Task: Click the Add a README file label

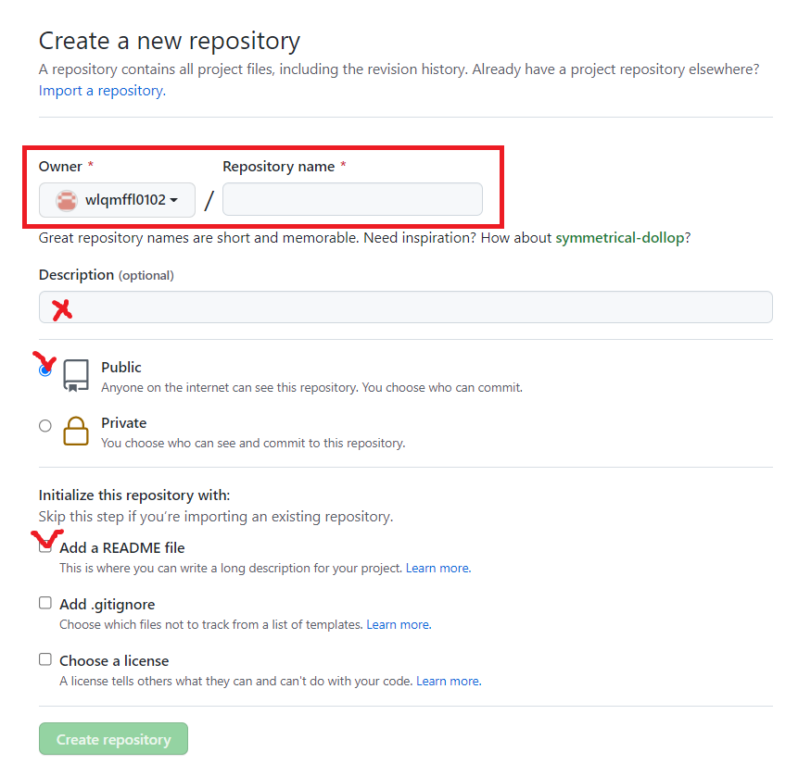Action: click(x=122, y=548)
